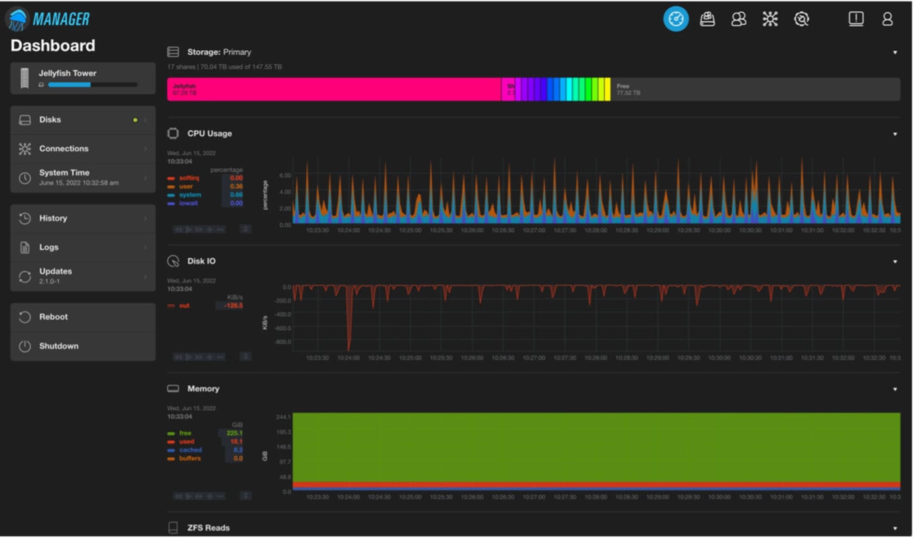The height and width of the screenshot is (538, 914).
Task: Collapse the CPU Usage section
Action: (x=895, y=134)
